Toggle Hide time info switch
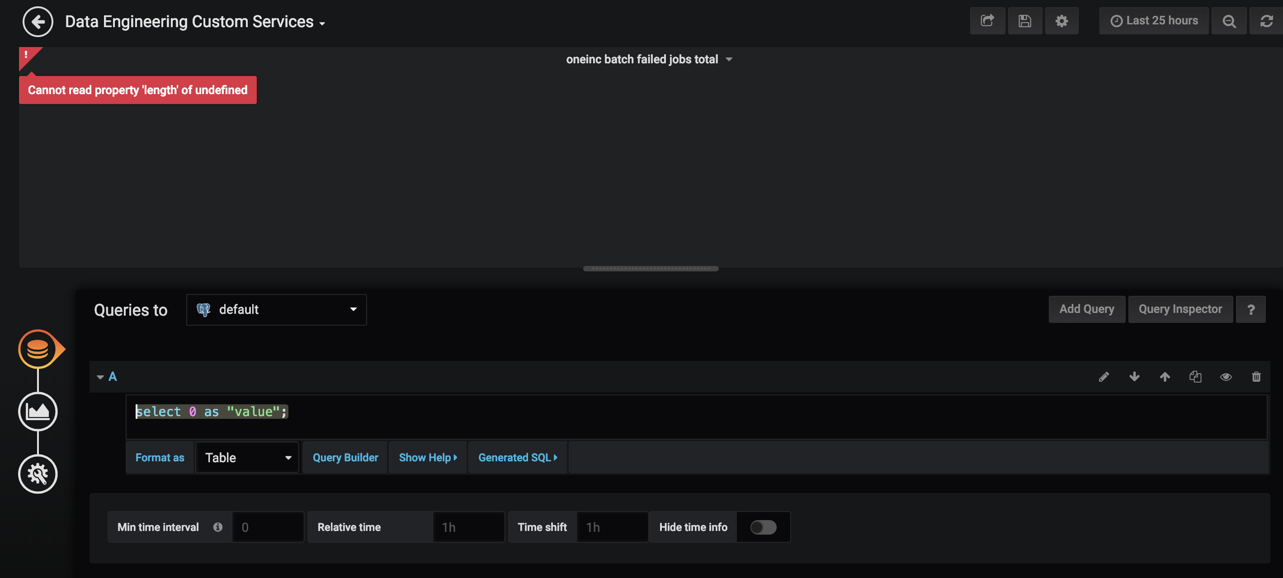This screenshot has height=578, width=1283. pos(763,527)
